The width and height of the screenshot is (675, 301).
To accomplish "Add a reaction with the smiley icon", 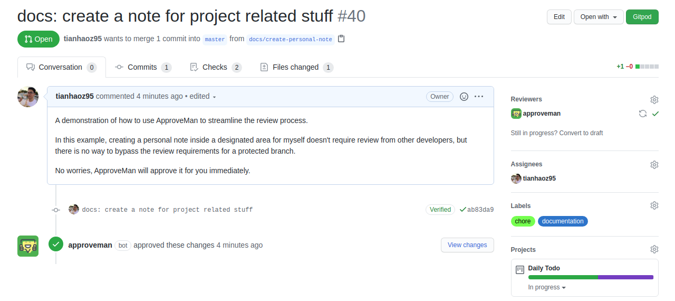I will click(x=464, y=97).
